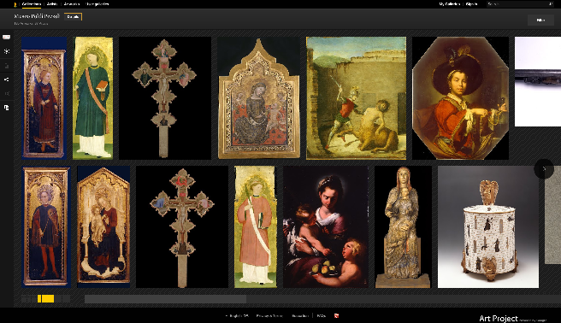The height and width of the screenshot is (323, 561).
Task: Click the next arrow to see more artworks
Action: tap(544, 168)
